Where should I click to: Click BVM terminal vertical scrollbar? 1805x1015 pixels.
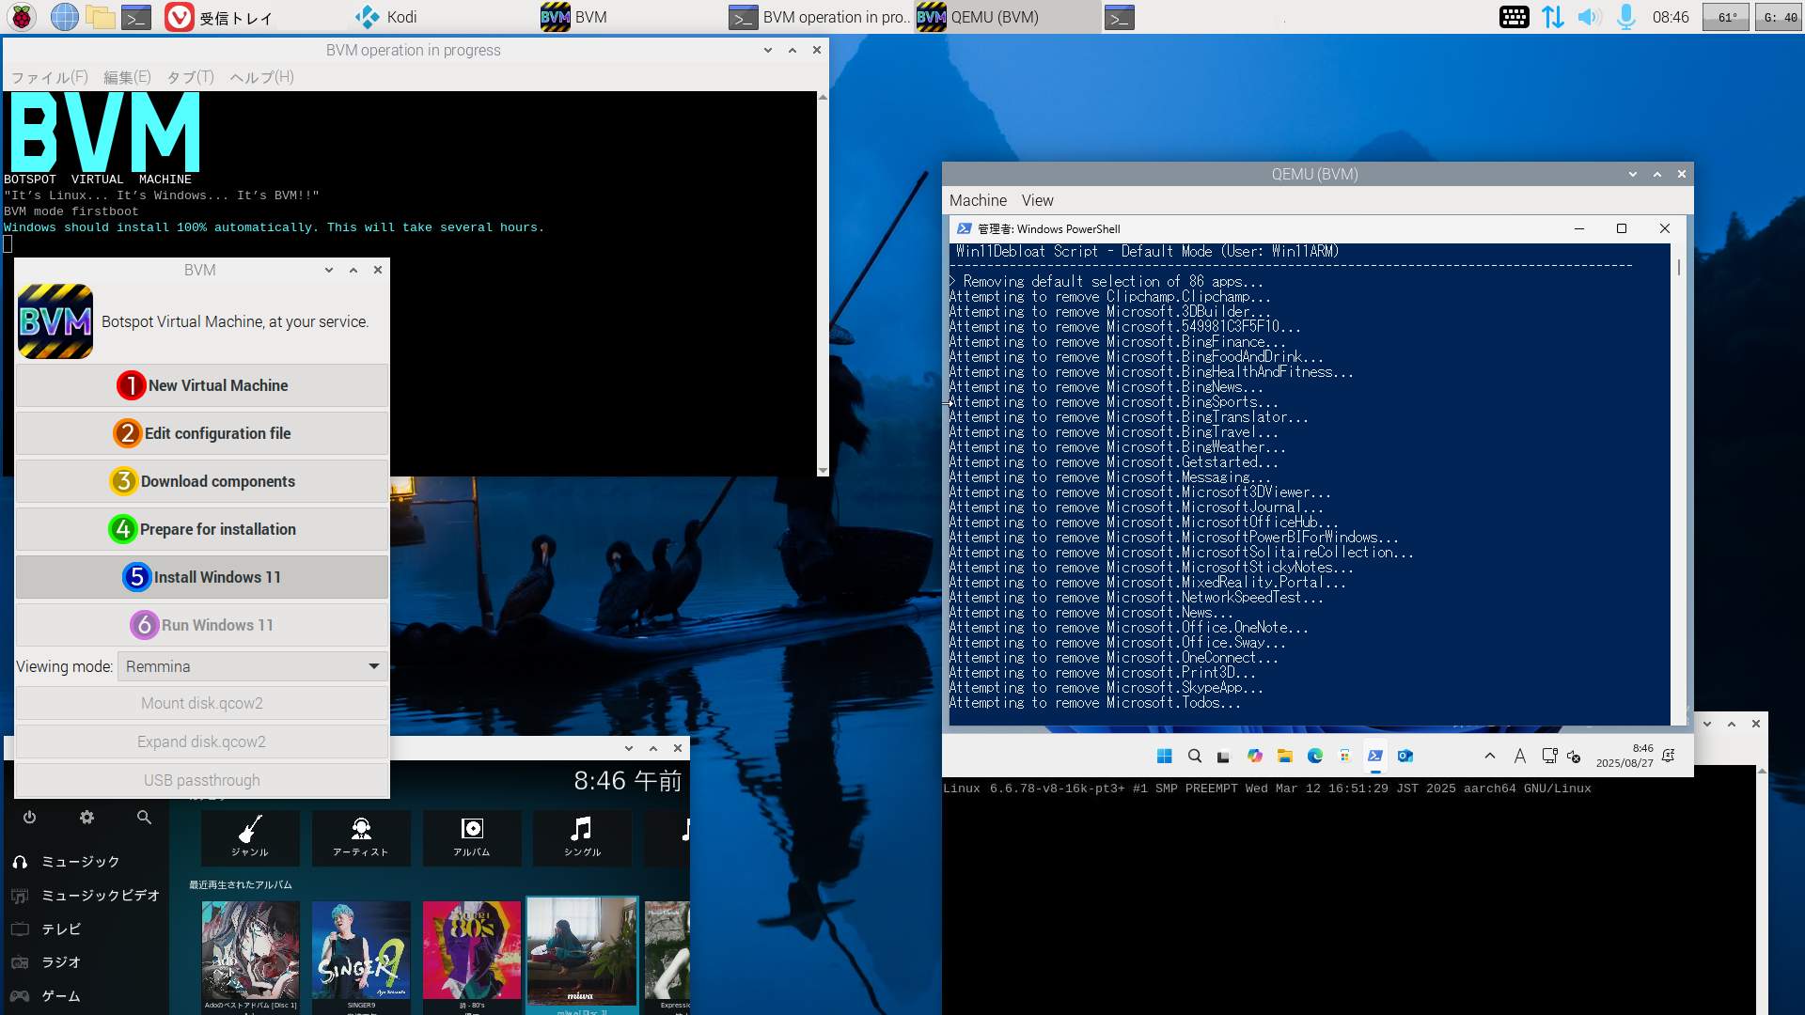pyautogui.click(x=823, y=284)
